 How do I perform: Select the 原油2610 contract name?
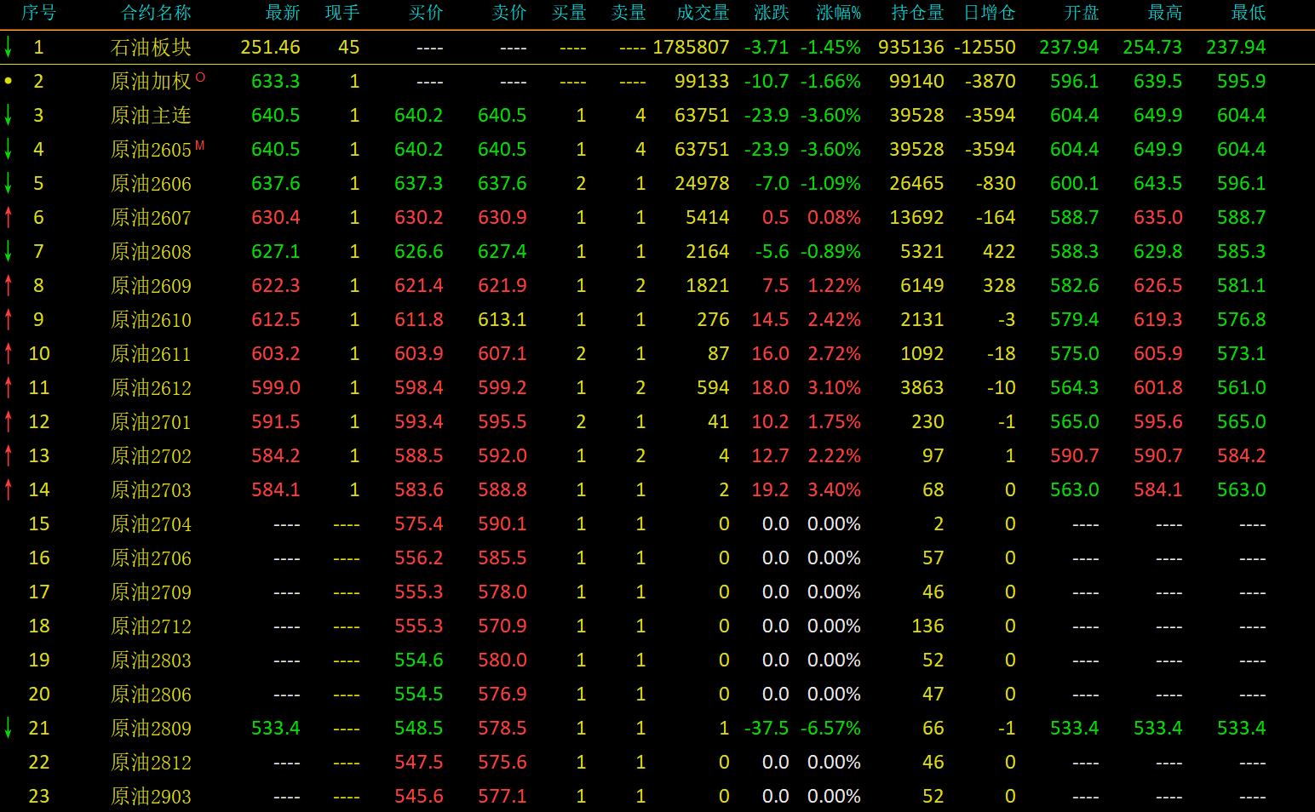[x=151, y=320]
